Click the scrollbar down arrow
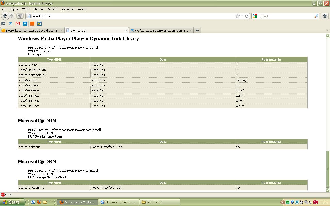 point(328,190)
